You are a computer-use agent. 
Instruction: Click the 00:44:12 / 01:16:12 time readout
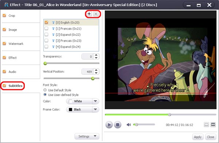pos(179,125)
